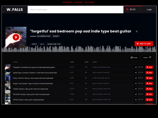Open the instagram link
The width and height of the screenshot is (158, 118).
[x=67, y=2]
